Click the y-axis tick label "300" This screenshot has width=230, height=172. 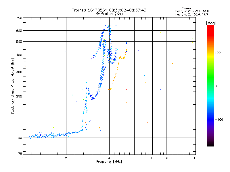pyautogui.click(x=19, y=72)
